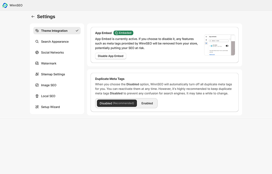The image size is (272, 174).
Task: Go to Sitemap Settings
Action: pyautogui.click(x=57, y=74)
